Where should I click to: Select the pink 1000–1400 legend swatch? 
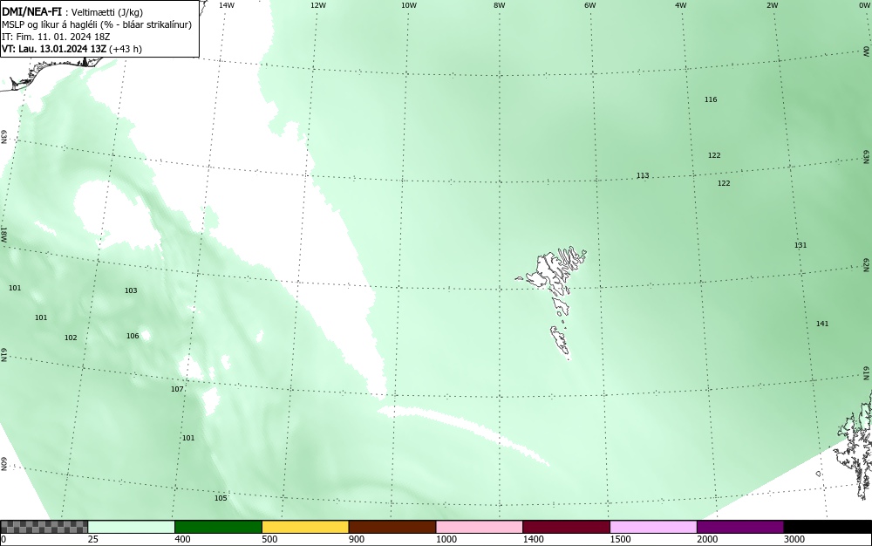(x=480, y=527)
